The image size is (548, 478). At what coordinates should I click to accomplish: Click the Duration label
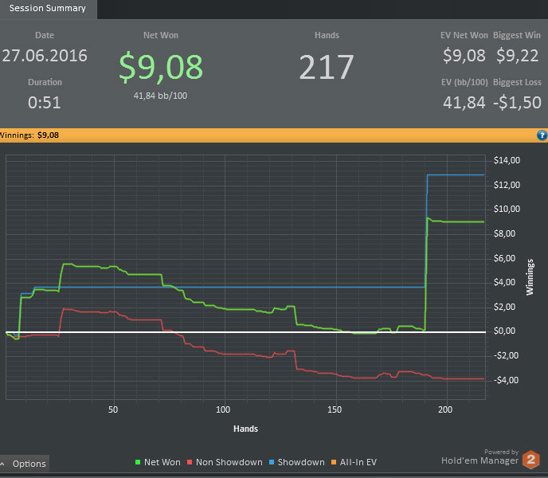pos(45,82)
